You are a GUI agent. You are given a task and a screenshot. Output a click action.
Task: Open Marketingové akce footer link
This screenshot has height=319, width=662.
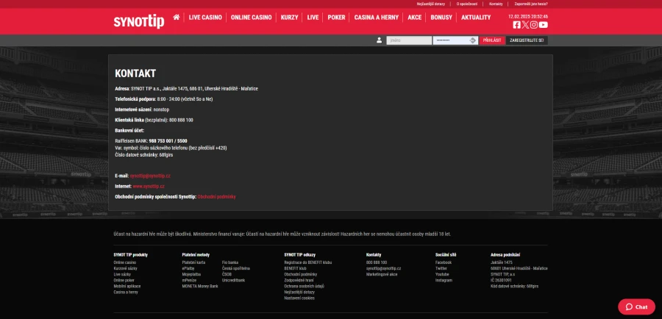(x=382, y=274)
